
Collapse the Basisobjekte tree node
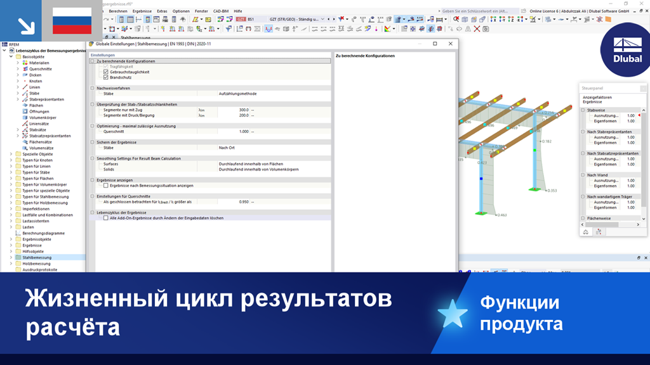point(11,56)
